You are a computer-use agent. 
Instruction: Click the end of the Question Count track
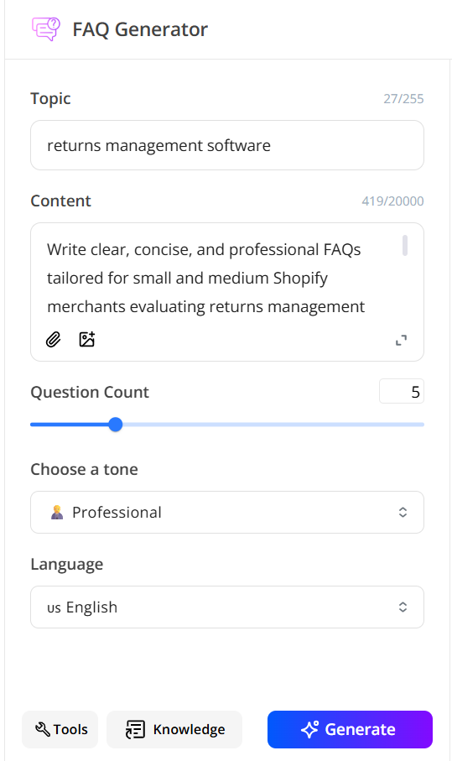point(422,425)
